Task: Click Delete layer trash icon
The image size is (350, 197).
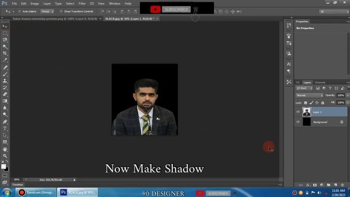Action: [342, 185]
